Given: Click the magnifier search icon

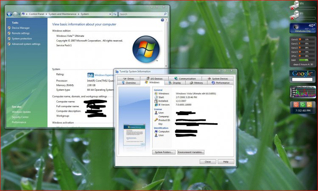Looking at the screenshot, I should [x=165, y=14].
